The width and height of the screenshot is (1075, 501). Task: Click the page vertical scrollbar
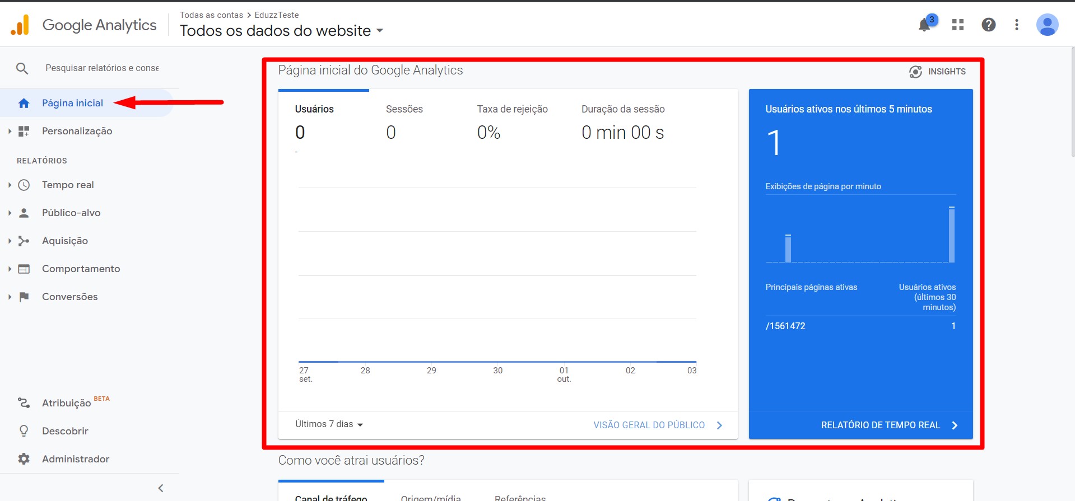(x=1072, y=102)
